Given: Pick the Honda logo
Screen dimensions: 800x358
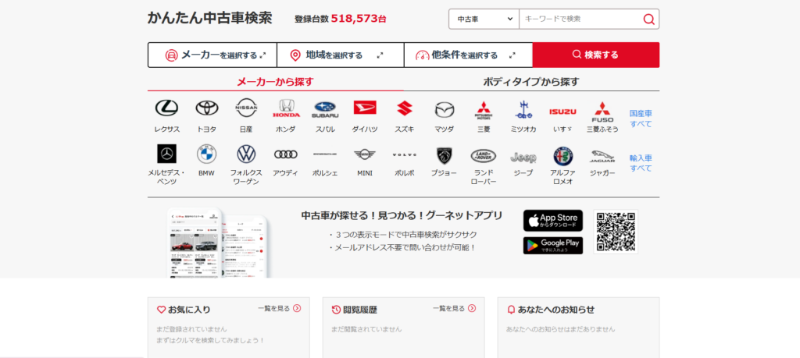Looking at the screenshot, I should (285, 109).
